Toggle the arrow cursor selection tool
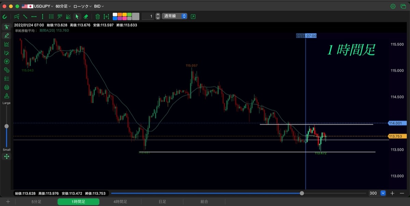Image resolution: width=410 pixels, height=206 pixels. click(x=77, y=16)
